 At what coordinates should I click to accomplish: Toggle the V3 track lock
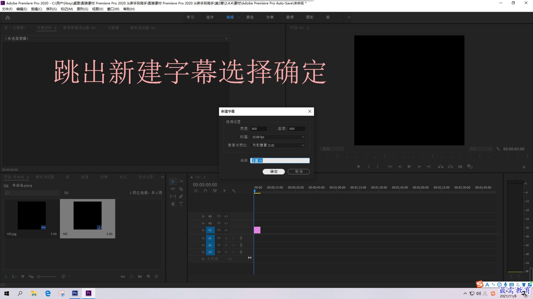point(203,216)
